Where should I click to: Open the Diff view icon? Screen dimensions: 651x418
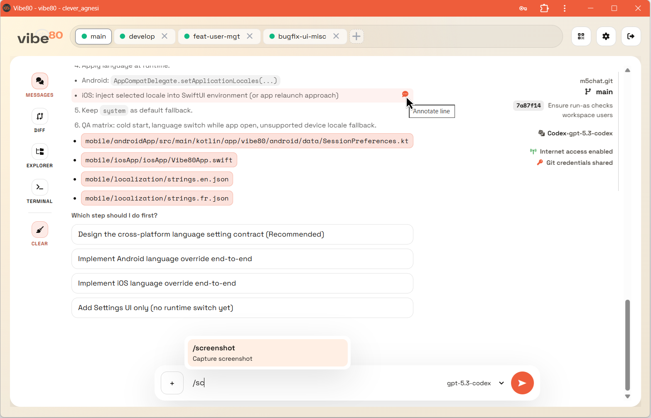point(40,116)
